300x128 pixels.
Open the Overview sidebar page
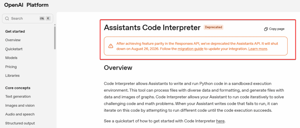13,40
